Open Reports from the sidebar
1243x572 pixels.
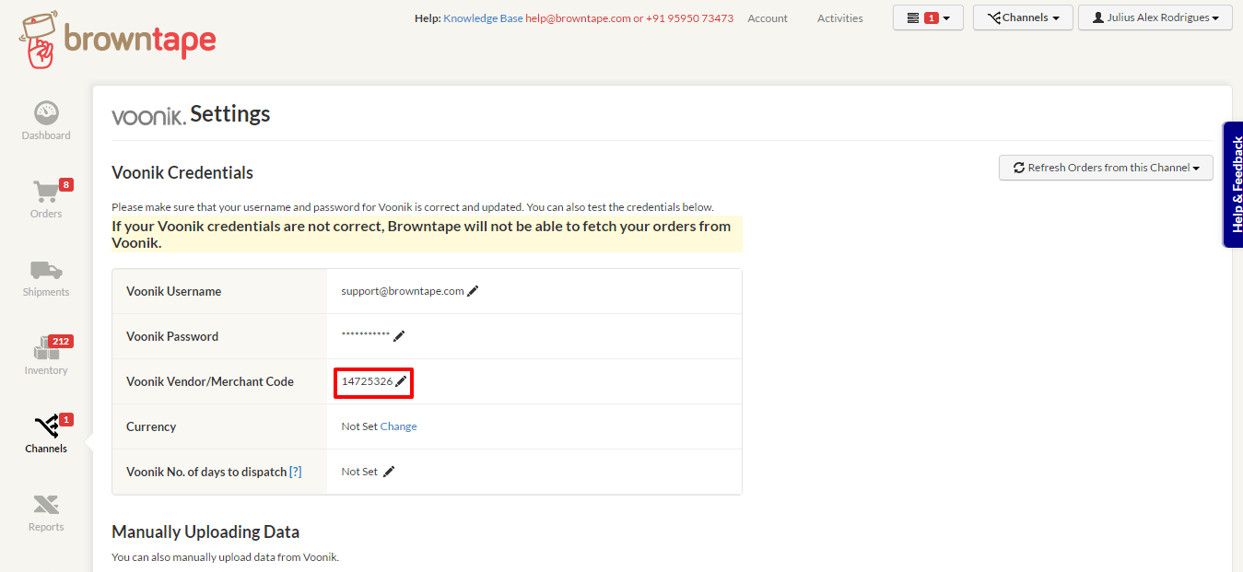[46, 513]
